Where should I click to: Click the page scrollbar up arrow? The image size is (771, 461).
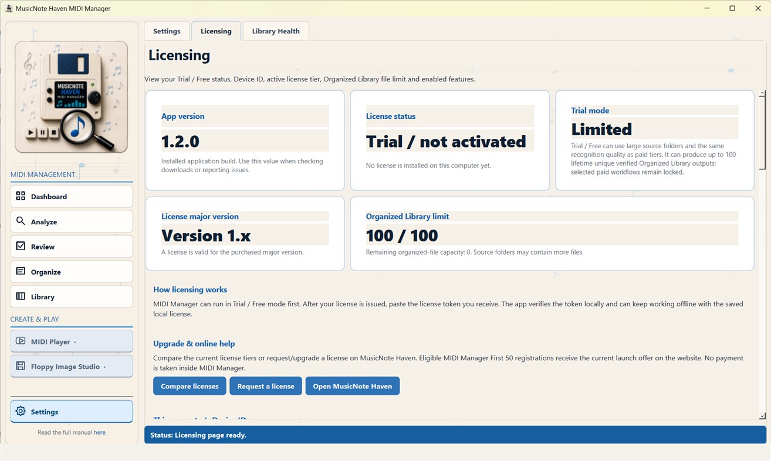click(x=762, y=94)
